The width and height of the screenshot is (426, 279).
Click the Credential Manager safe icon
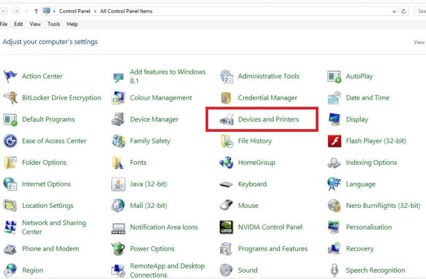pyautogui.click(x=226, y=98)
